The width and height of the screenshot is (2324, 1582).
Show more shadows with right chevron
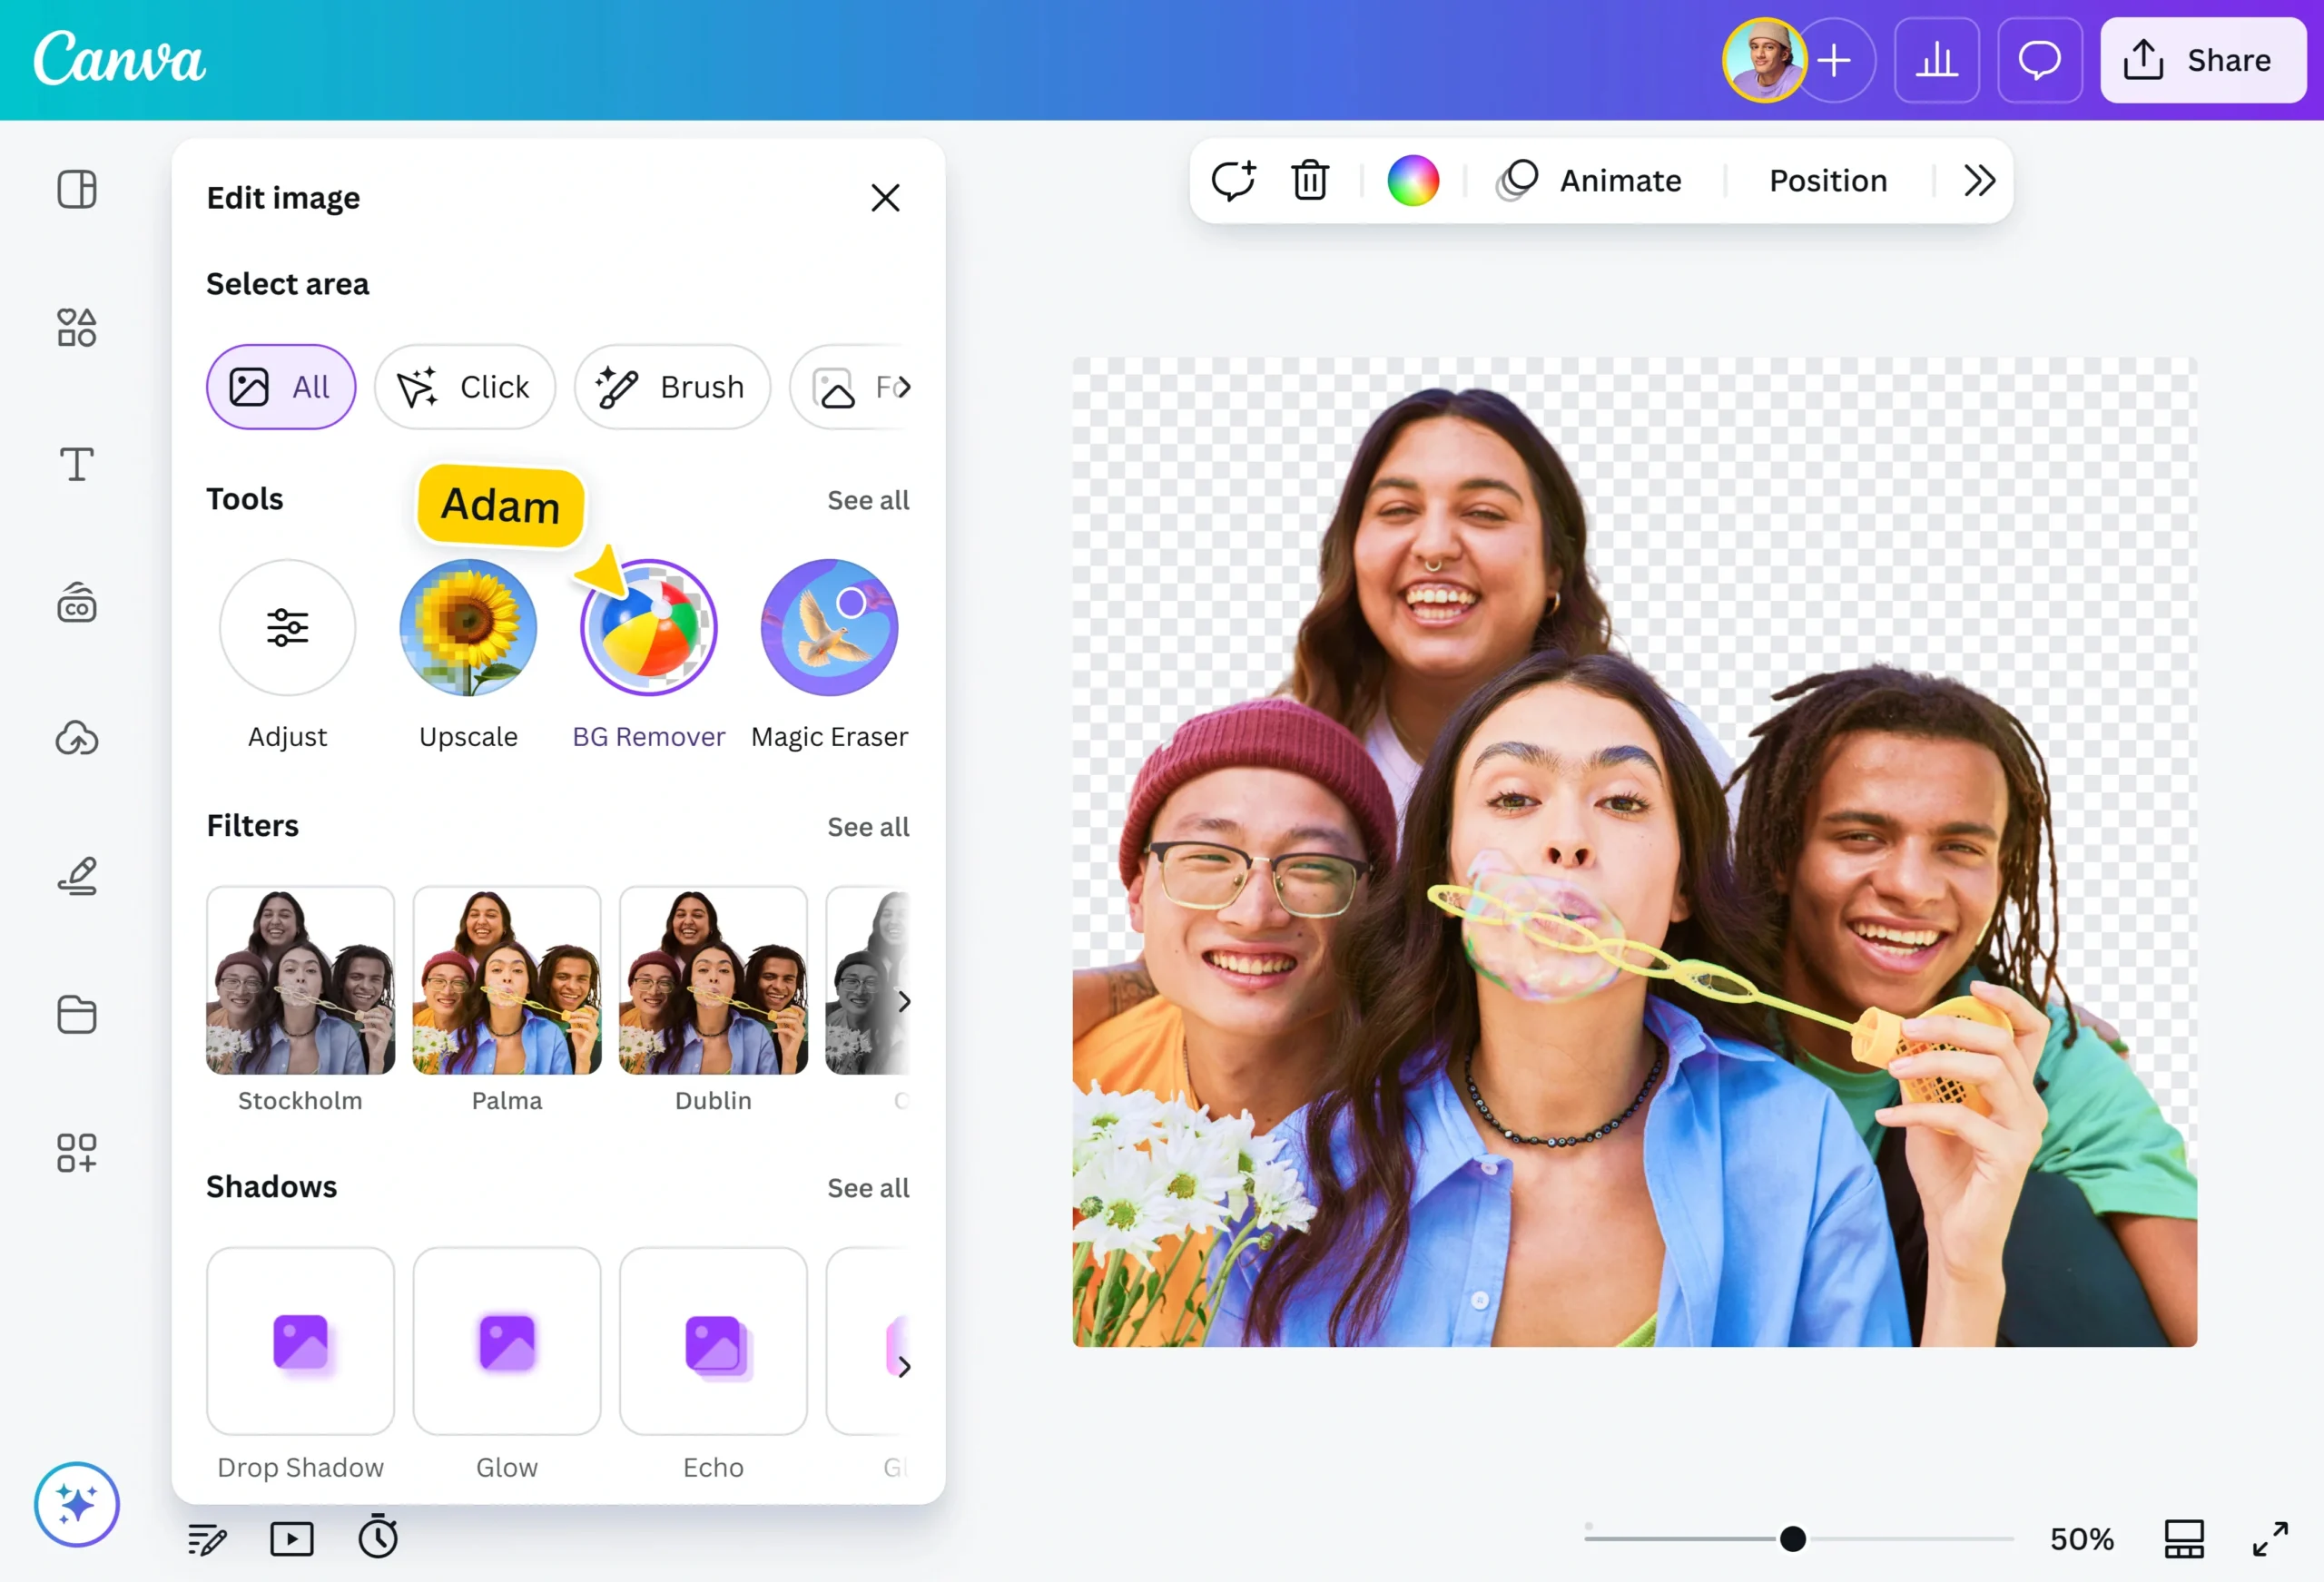point(903,1366)
